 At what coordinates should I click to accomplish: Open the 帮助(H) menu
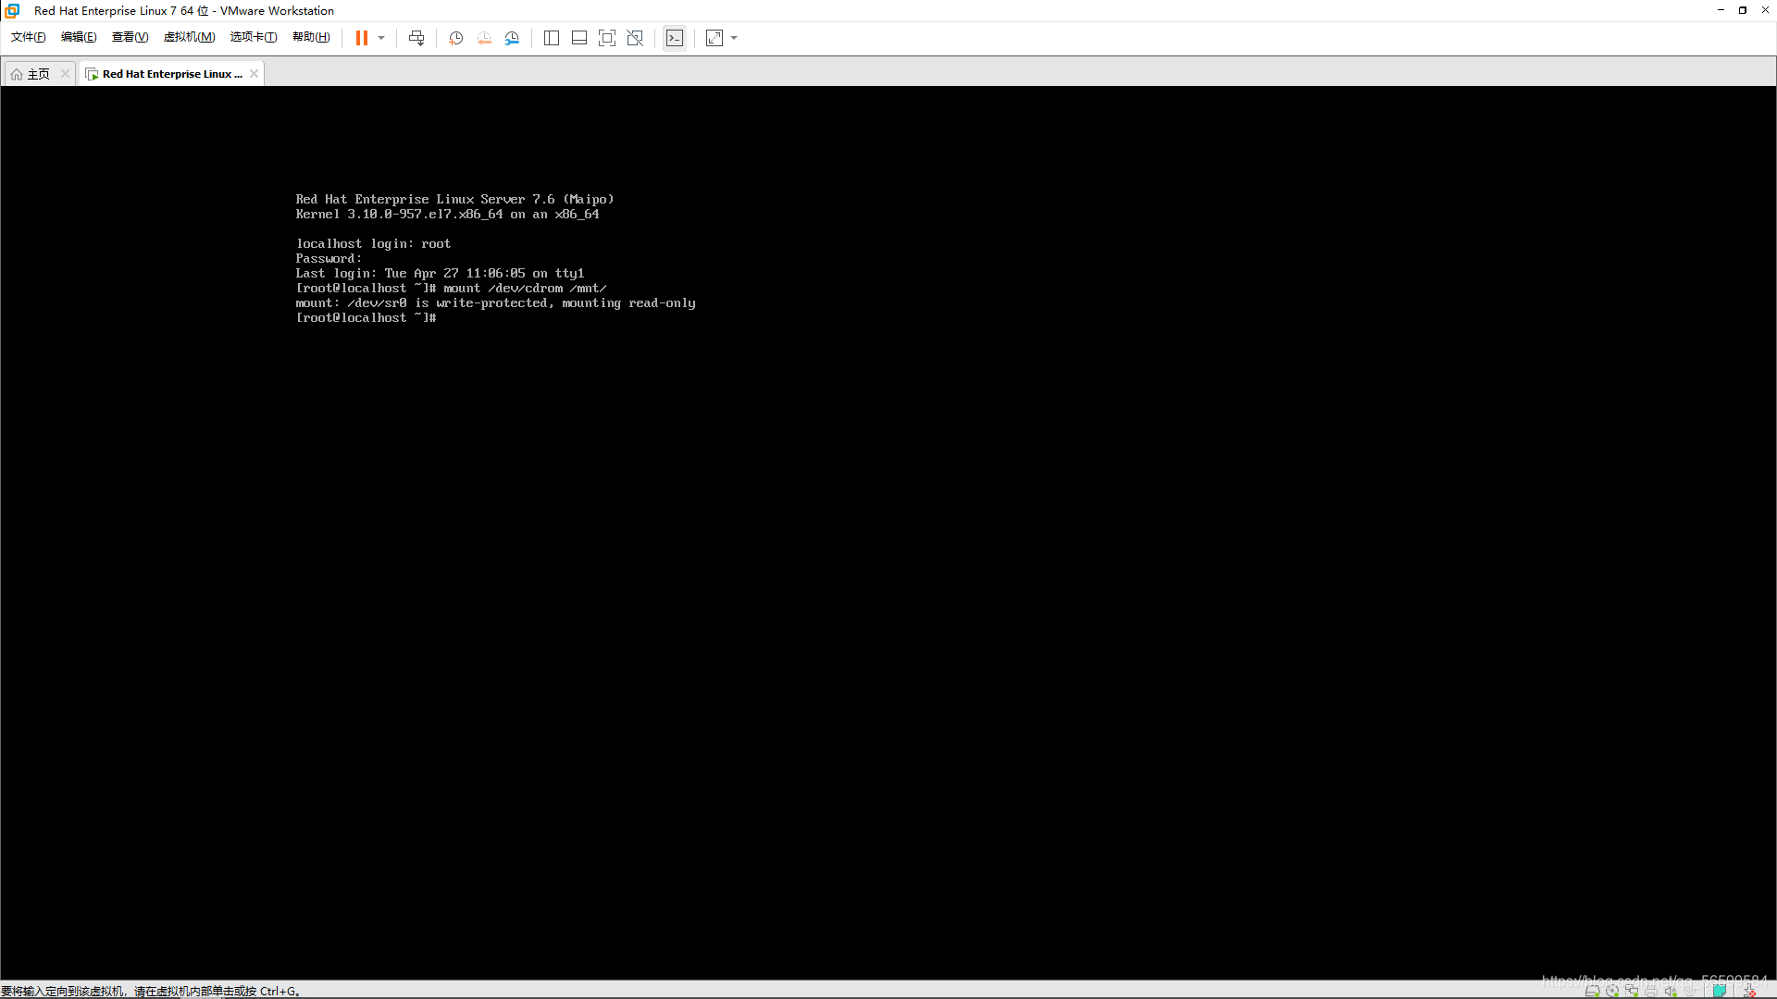[311, 37]
